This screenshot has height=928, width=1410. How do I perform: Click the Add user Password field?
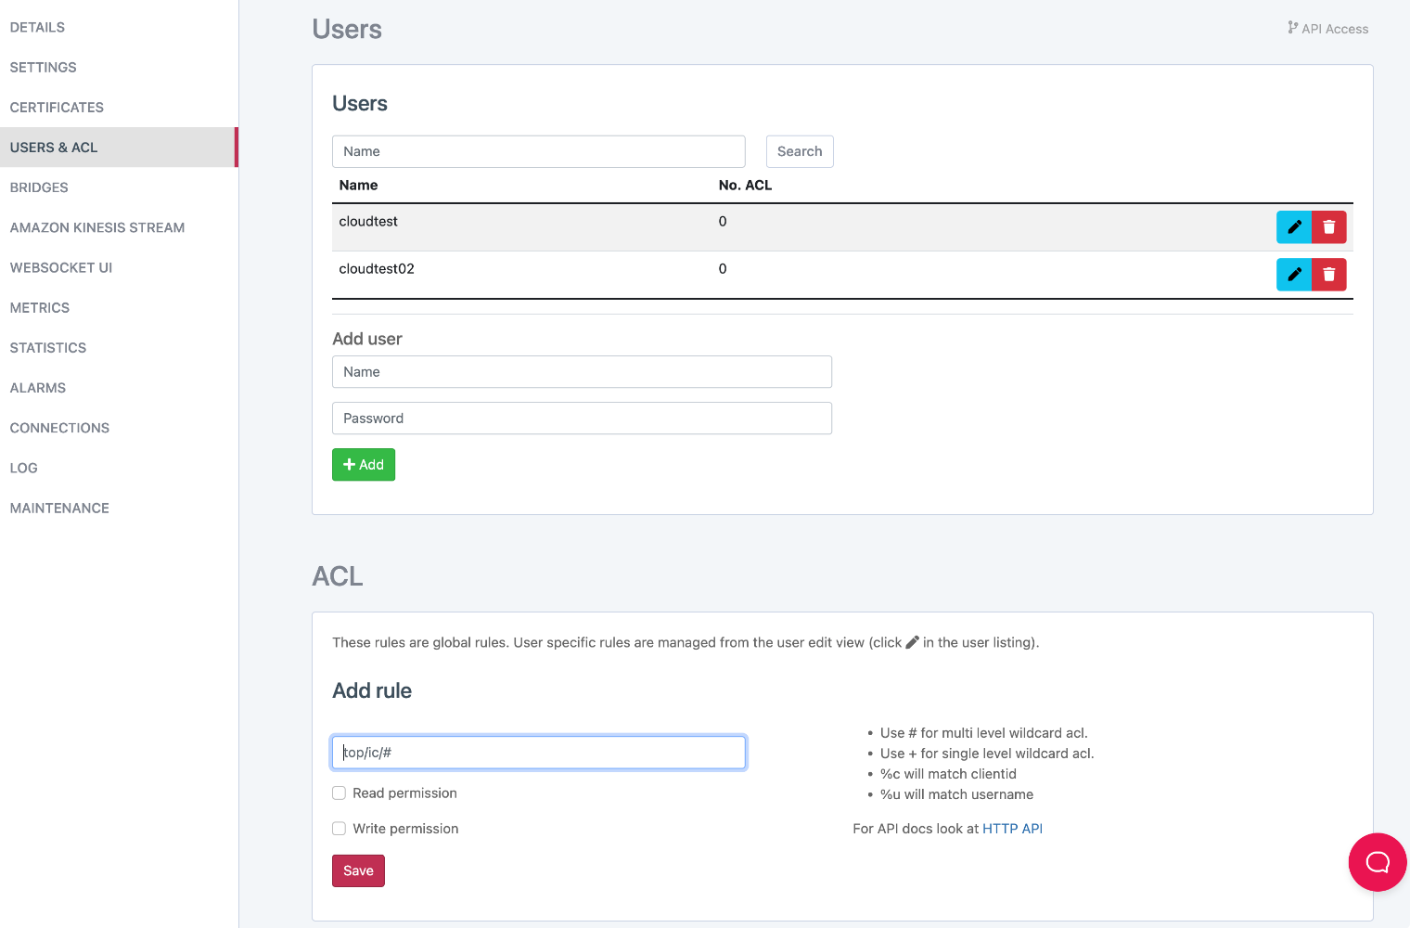coord(582,419)
